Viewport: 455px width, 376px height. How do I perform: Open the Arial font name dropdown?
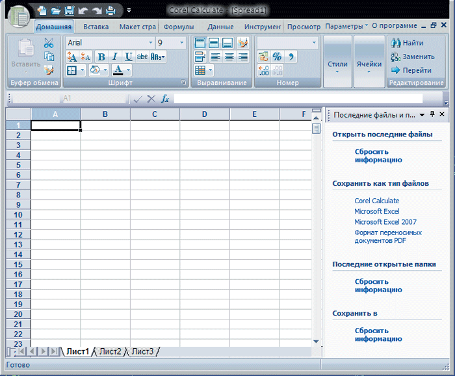[x=150, y=43]
